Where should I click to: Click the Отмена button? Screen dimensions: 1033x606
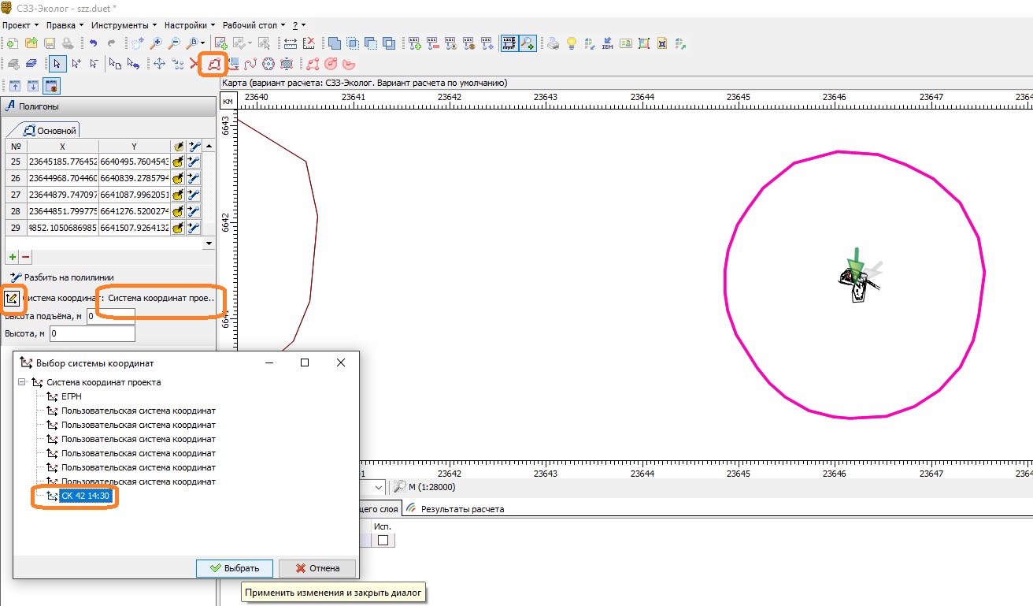pos(318,568)
